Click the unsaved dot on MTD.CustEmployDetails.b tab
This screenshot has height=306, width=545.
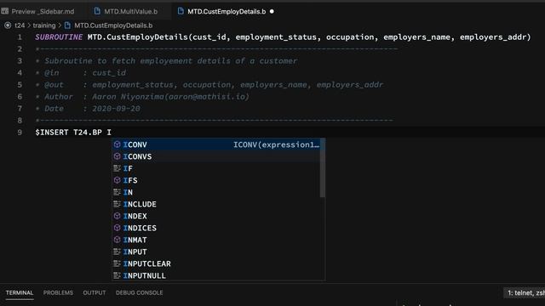click(272, 11)
